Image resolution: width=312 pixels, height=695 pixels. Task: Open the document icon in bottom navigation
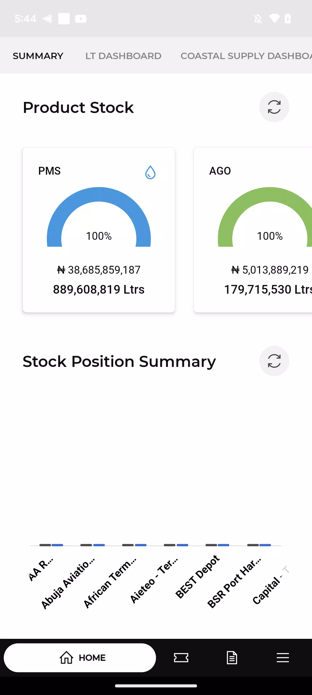232,658
